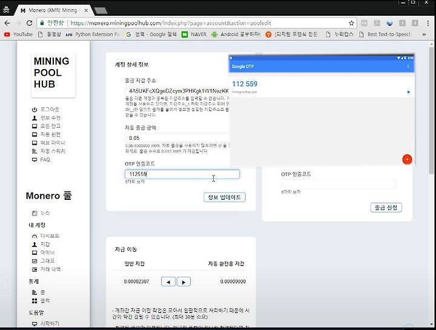Tap the red plus button in Google OTP

[x=407, y=159]
